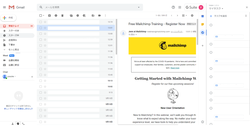Image resolution: width=250 pixels, height=130 pixels.
Task: Follow the Read more link in the email
Action: (175, 68)
